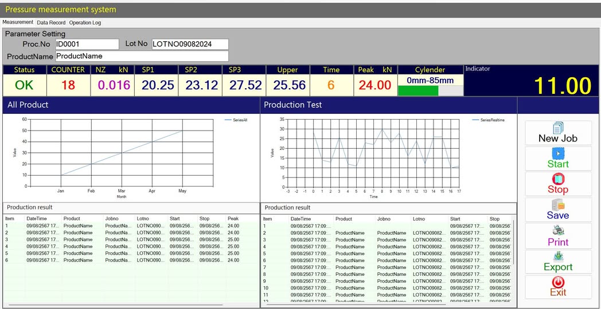Click the Proc.No input field
This screenshot has width=601, height=309.
(x=87, y=44)
